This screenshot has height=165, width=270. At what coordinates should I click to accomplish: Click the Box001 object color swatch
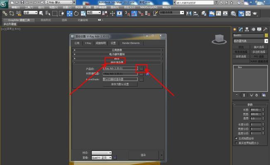pos(266,35)
